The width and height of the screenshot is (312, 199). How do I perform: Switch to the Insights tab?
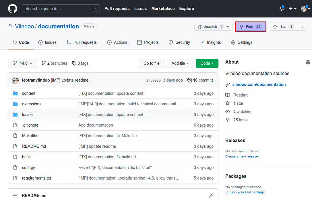click(210, 42)
